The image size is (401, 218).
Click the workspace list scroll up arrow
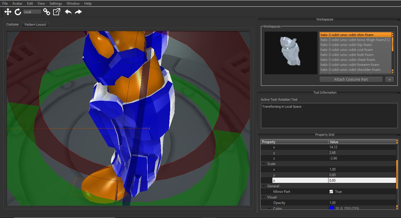[393, 35]
